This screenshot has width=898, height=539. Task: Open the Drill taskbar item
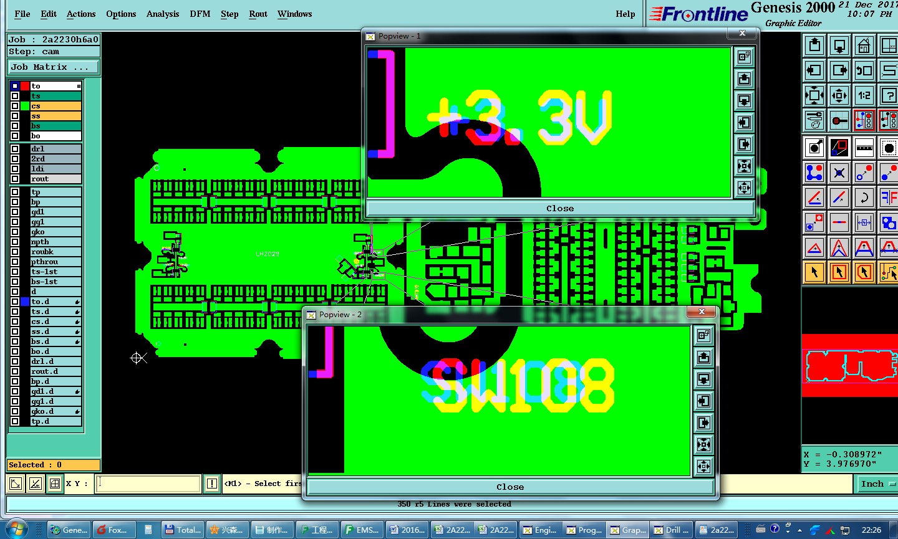[672, 530]
